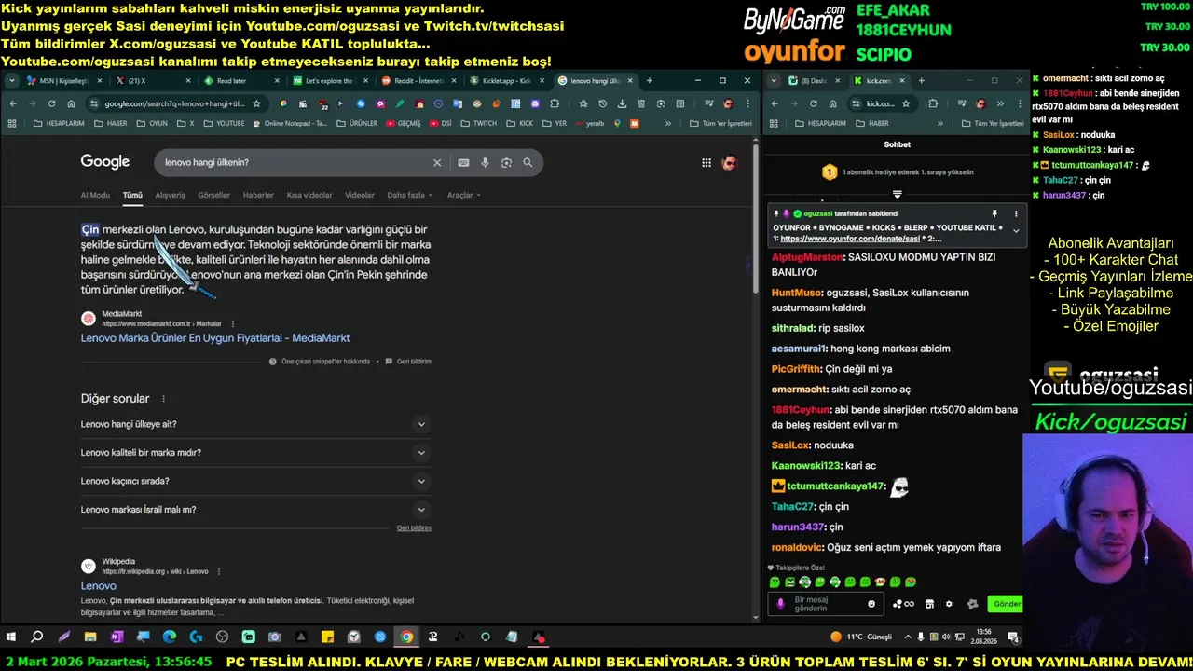Click the magnifier search button in Google
Viewport: 1193px width, 671px height.
528,162
